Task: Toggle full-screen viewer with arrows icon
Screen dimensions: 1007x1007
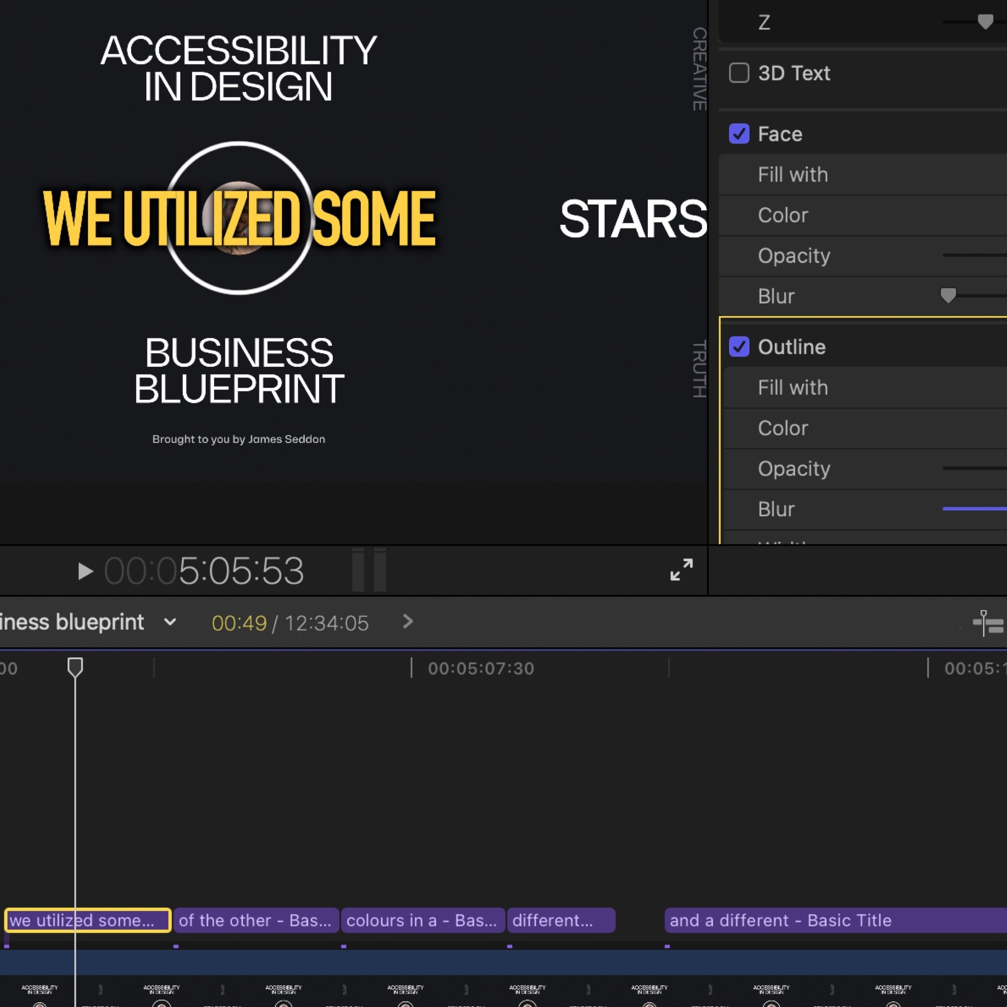Action: tap(681, 570)
